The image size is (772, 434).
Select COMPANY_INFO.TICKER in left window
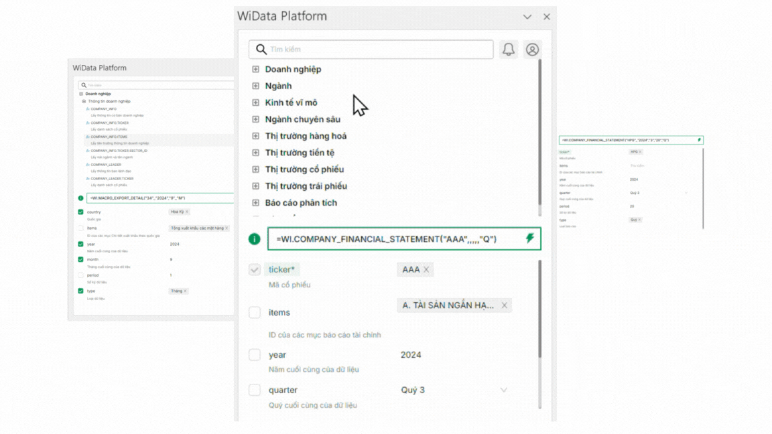click(109, 123)
